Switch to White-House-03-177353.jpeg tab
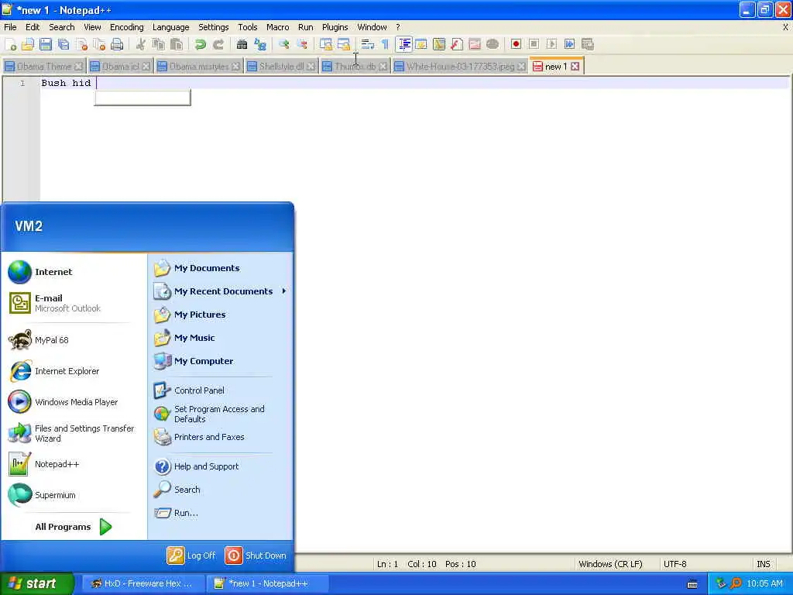 (x=460, y=67)
